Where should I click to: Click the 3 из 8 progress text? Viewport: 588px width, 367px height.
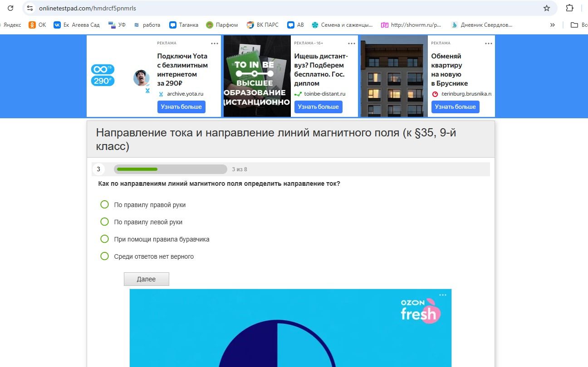pos(240,169)
